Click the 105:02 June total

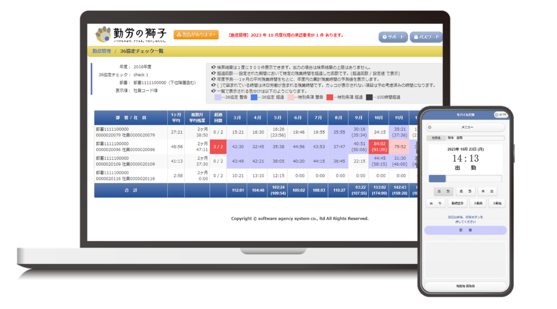[x=299, y=190]
